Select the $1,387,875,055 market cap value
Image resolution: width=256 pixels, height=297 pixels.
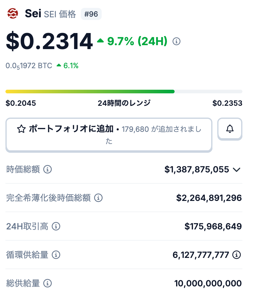[197, 169]
